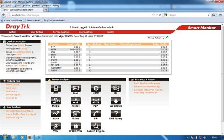Open Each Service traffic graph link
The image size is (224, 140).
147,83
